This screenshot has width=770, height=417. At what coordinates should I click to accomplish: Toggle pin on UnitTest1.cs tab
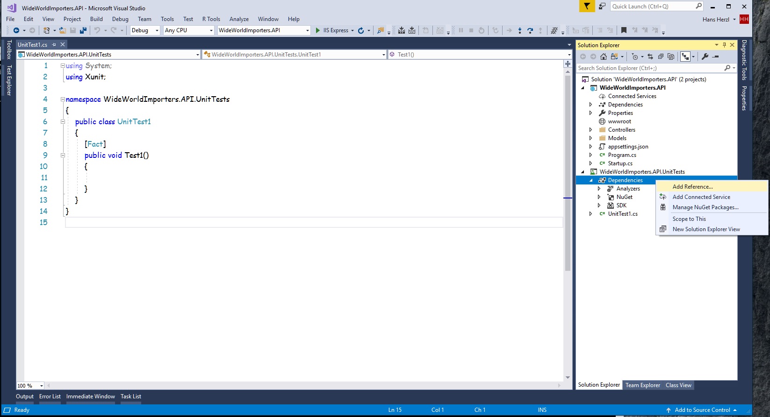click(54, 44)
